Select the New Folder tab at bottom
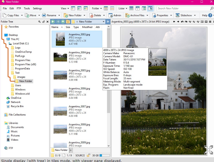This screenshot has width=214, height=162. click(x=60, y=150)
